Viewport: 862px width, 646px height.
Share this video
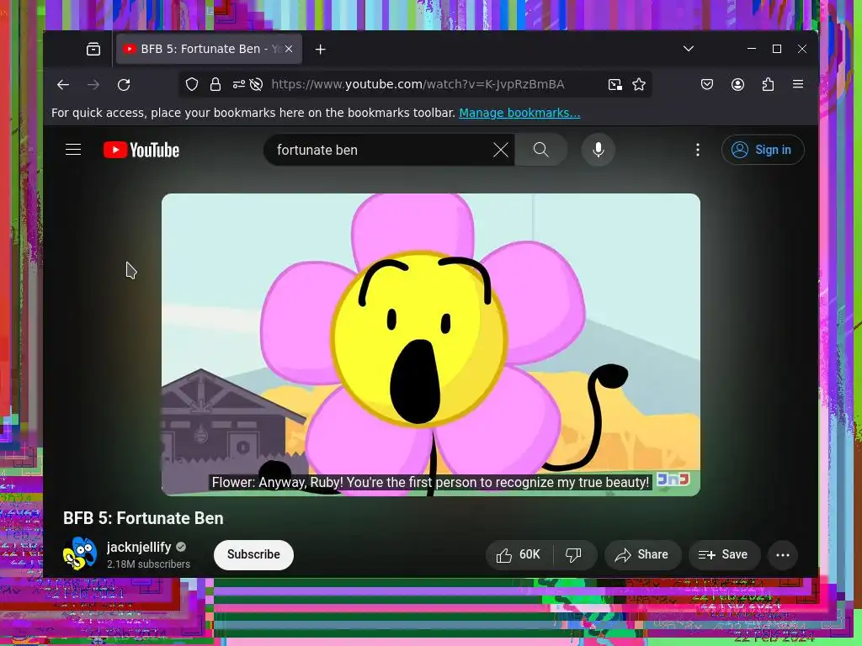[642, 555]
